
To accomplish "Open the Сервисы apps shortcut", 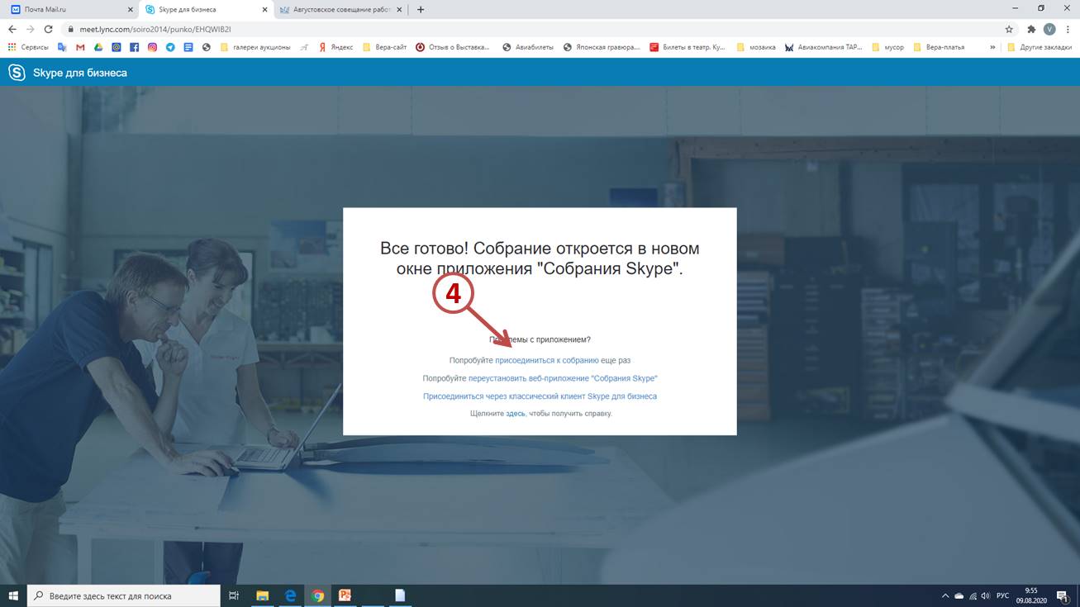I will [x=28, y=47].
